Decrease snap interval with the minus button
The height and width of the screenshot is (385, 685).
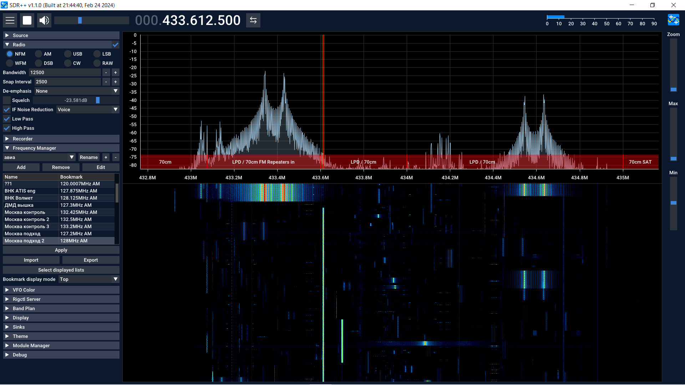click(106, 82)
